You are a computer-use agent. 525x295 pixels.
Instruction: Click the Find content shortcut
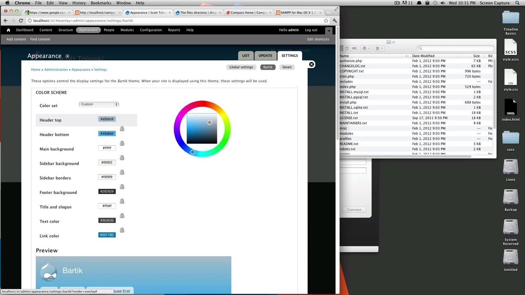tap(40, 39)
